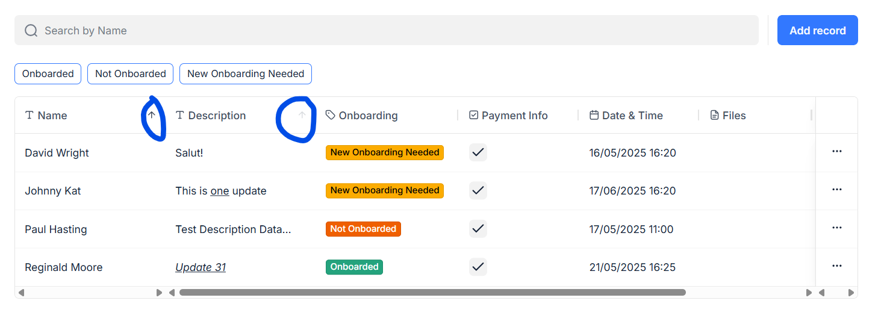The height and width of the screenshot is (333, 884).
Task: Click the Date & Time calendar icon
Action: click(x=594, y=115)
